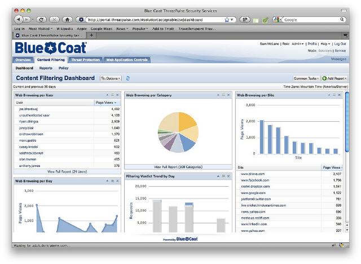Click the bookmark star in the address bar

click(227, 19)
